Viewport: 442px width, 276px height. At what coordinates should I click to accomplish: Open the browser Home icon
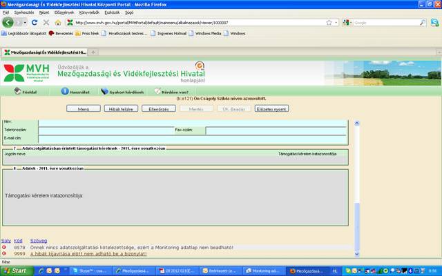click(58, 23)
